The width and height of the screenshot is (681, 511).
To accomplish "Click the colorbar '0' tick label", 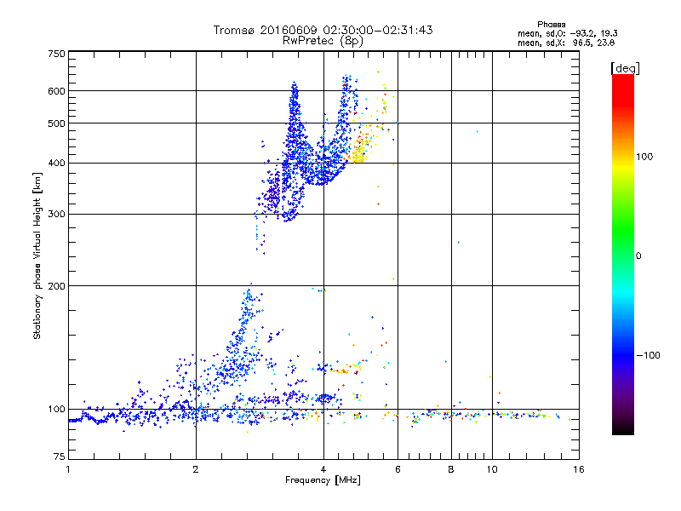I will 638,255.
